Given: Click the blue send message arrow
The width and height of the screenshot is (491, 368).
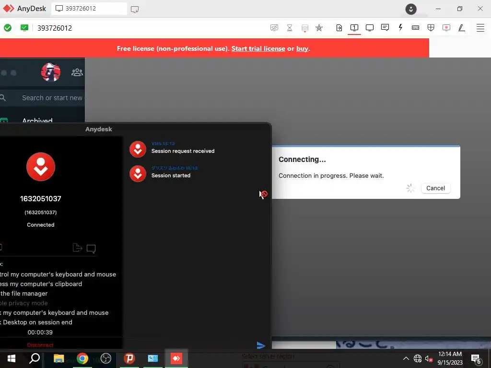Looking at the screenshot, I should click(x=261, y=345).
